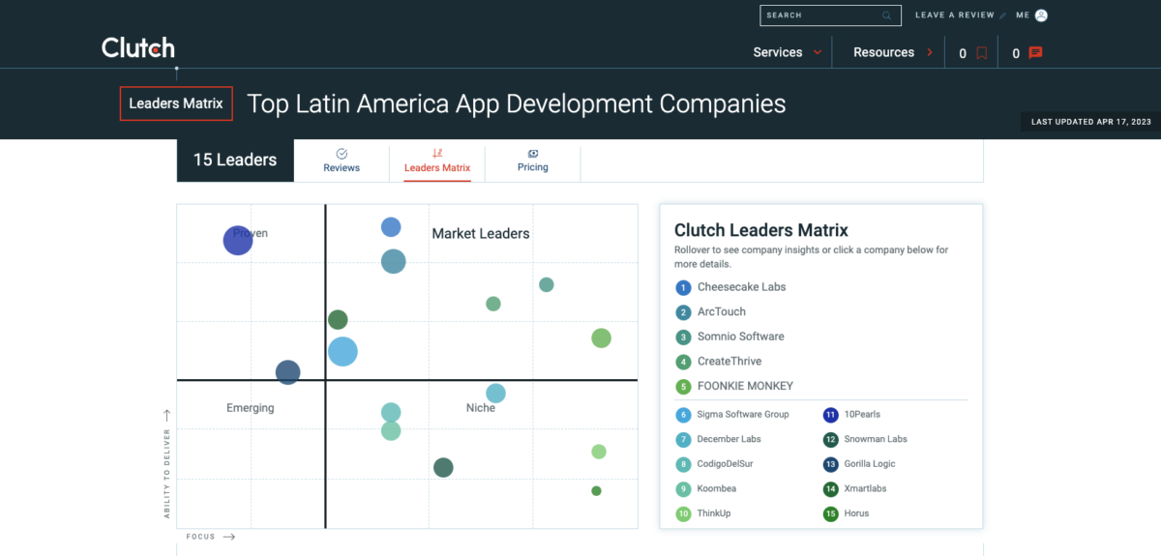The width and height of the screenshot is (1161, 556).
Task: Click the dark blue bubble in Proven quadrant
Action: (238, 240)
